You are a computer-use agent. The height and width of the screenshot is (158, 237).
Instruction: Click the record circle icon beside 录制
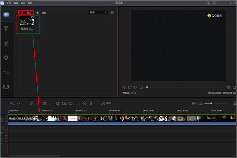coord(37,13)
